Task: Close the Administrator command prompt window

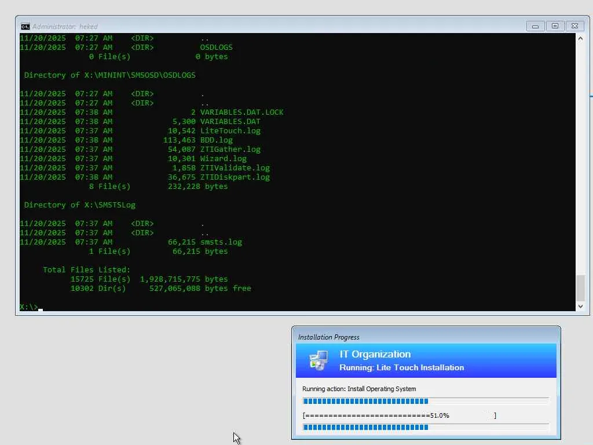Action: [x=574, y=26]
